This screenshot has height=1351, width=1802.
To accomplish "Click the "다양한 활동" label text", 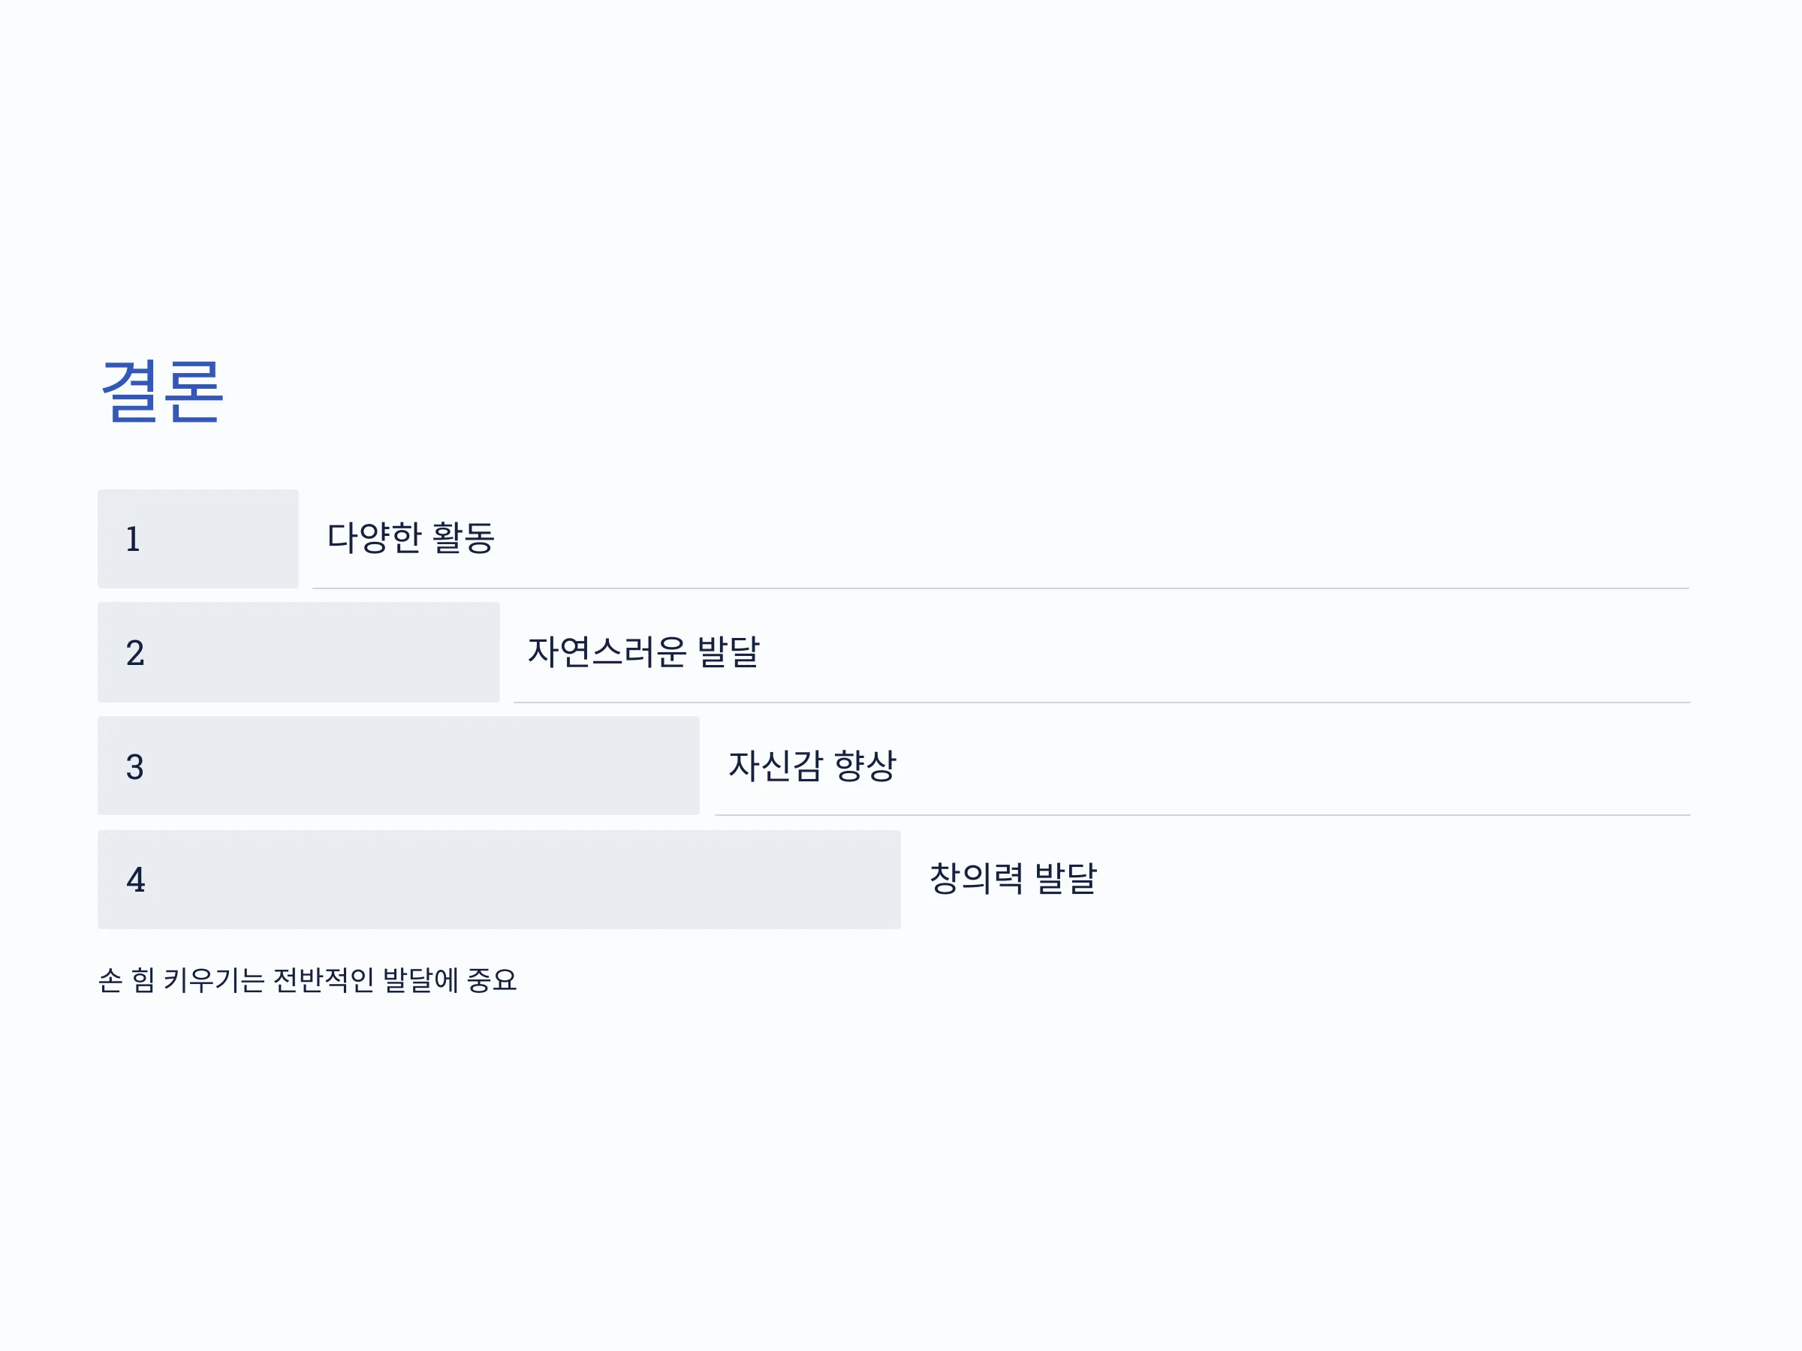I will (x=411, y=537).
